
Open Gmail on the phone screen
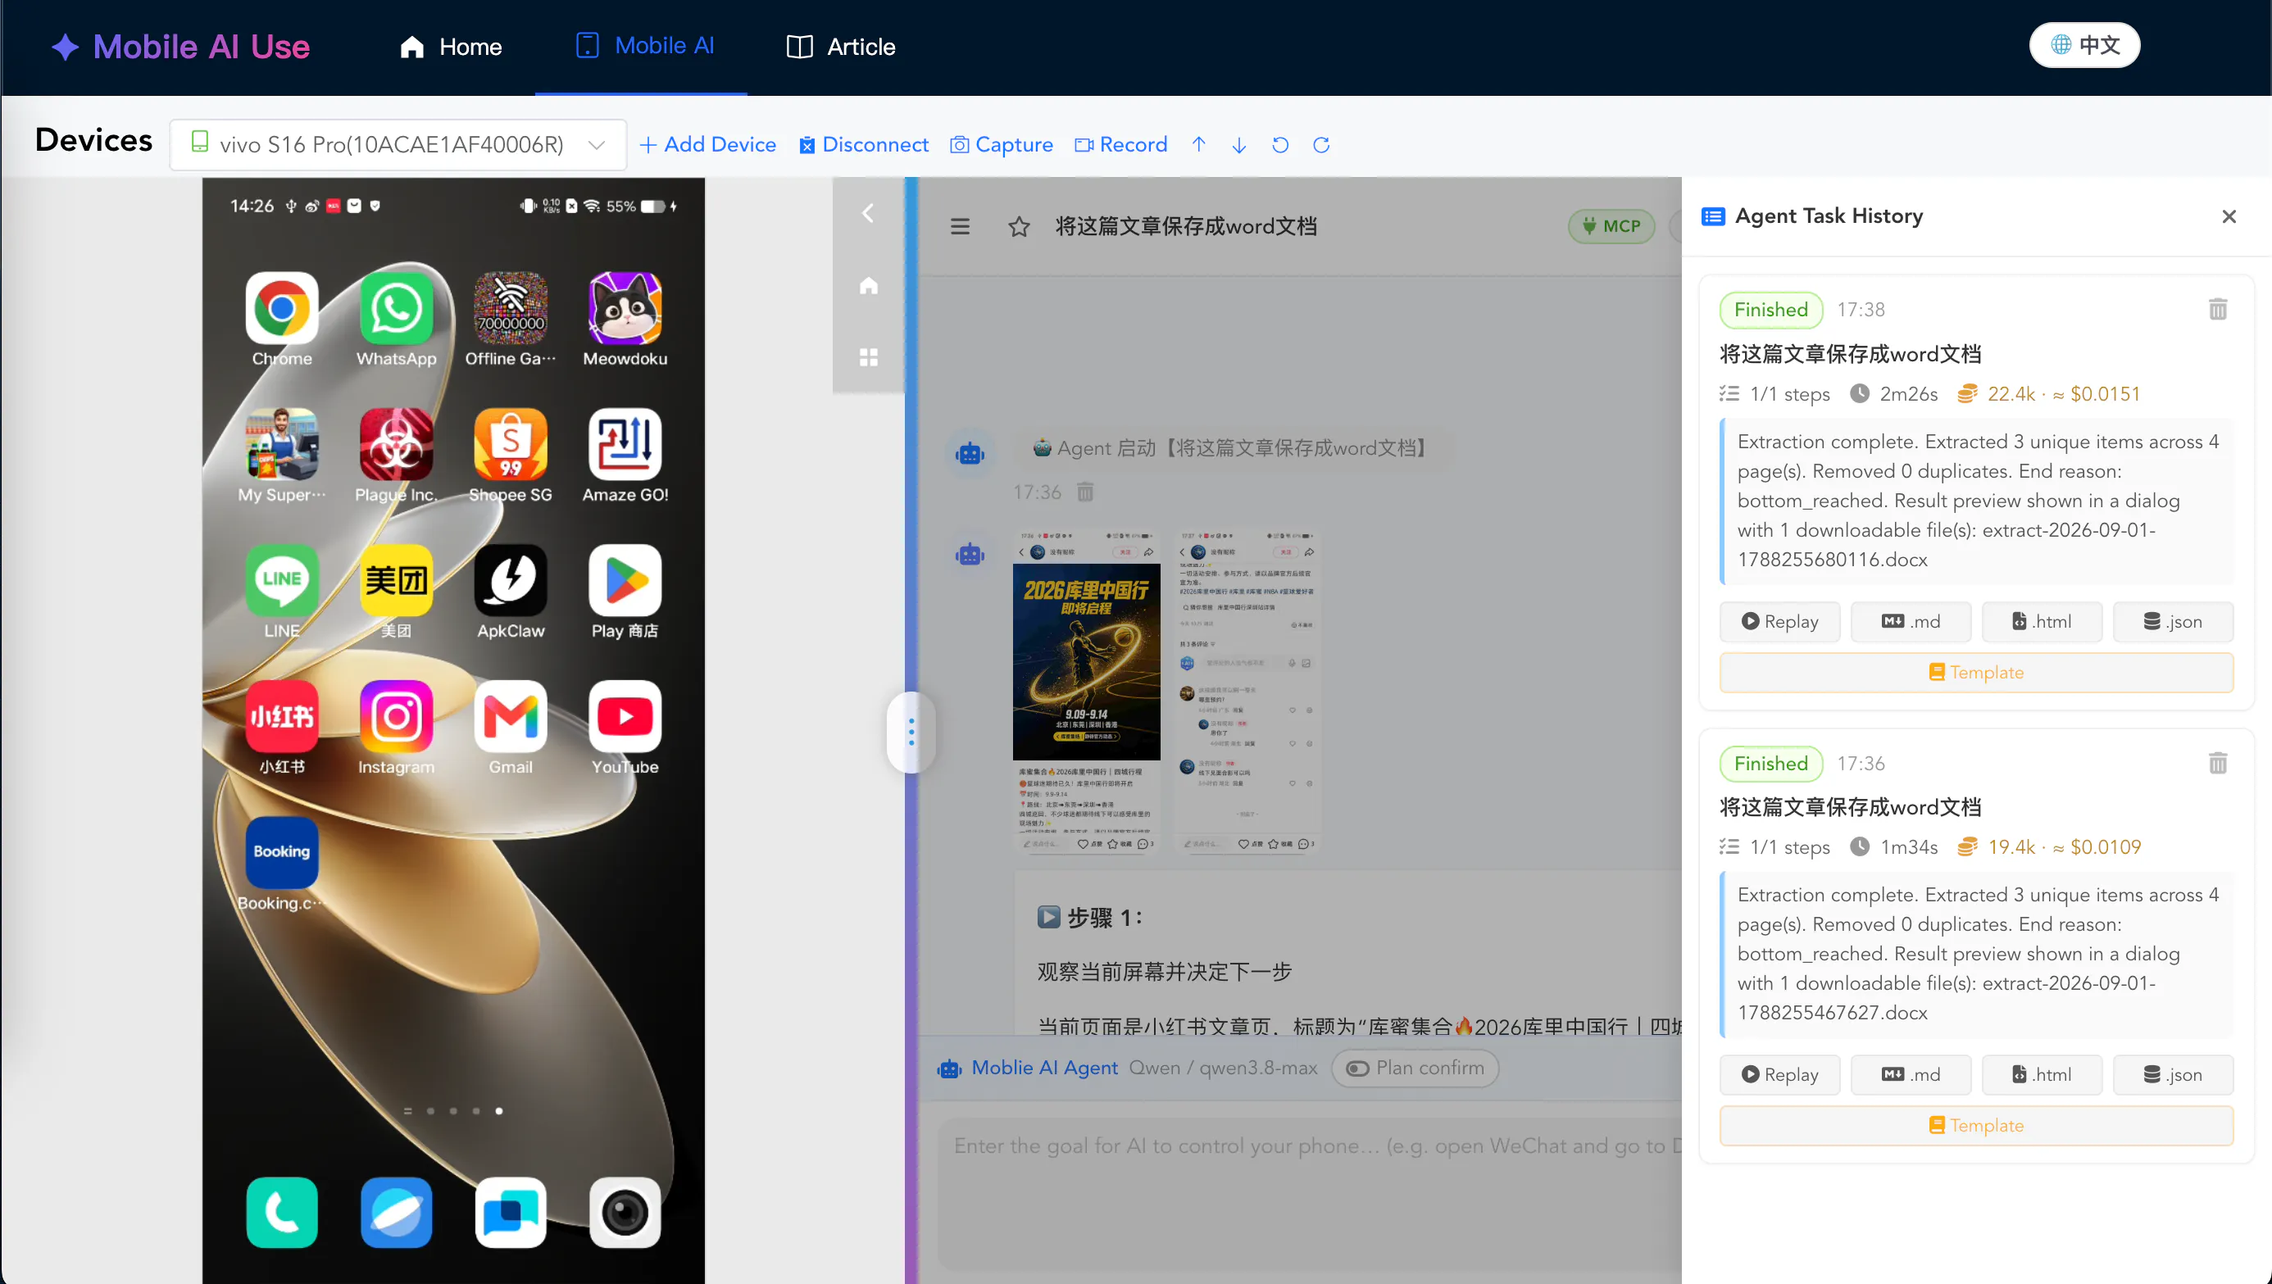point(511,717)
